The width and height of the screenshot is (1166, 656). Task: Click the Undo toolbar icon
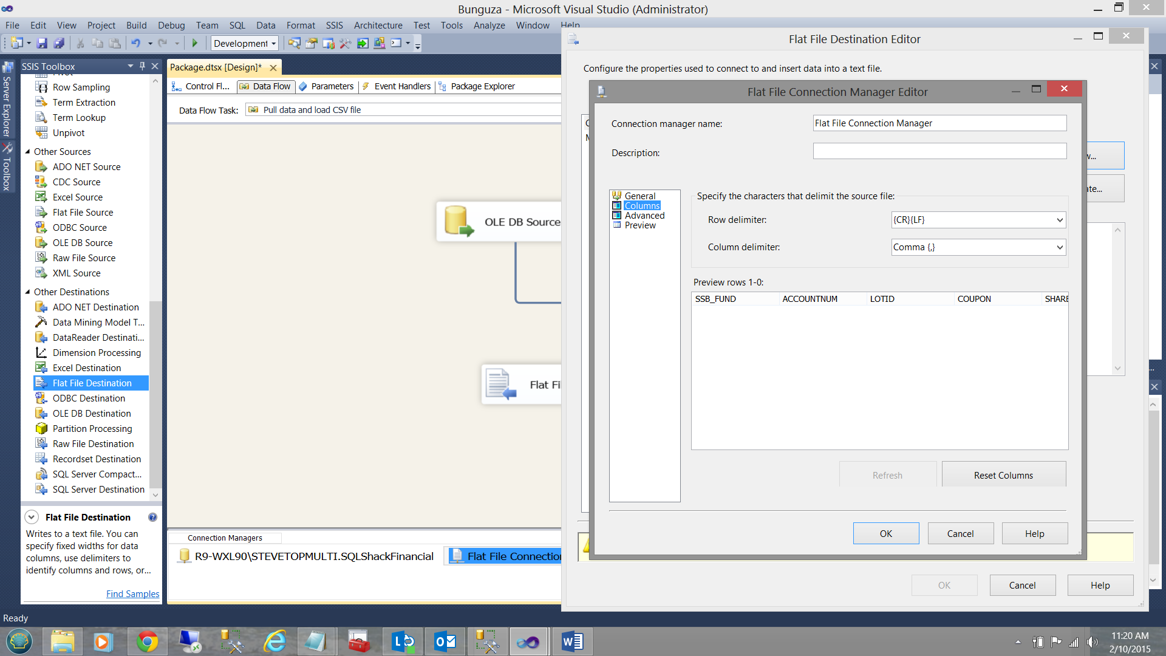(x=135, y=43)
